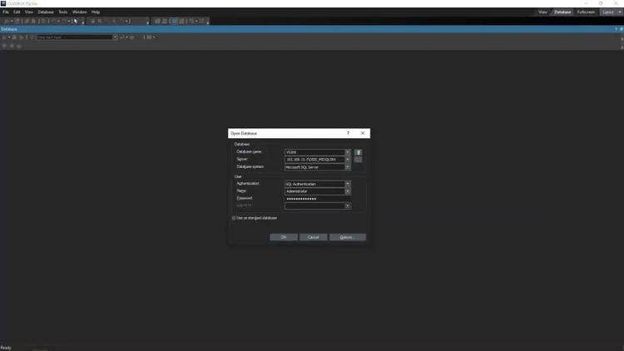624x351 pixels.
Task: Expand the Database name dropdown
Action: click(348, 152)
